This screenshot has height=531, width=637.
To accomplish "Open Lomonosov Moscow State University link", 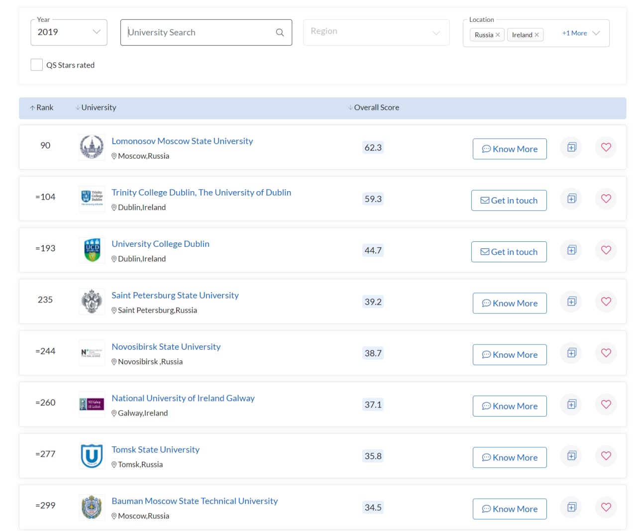I will [182, 141].
